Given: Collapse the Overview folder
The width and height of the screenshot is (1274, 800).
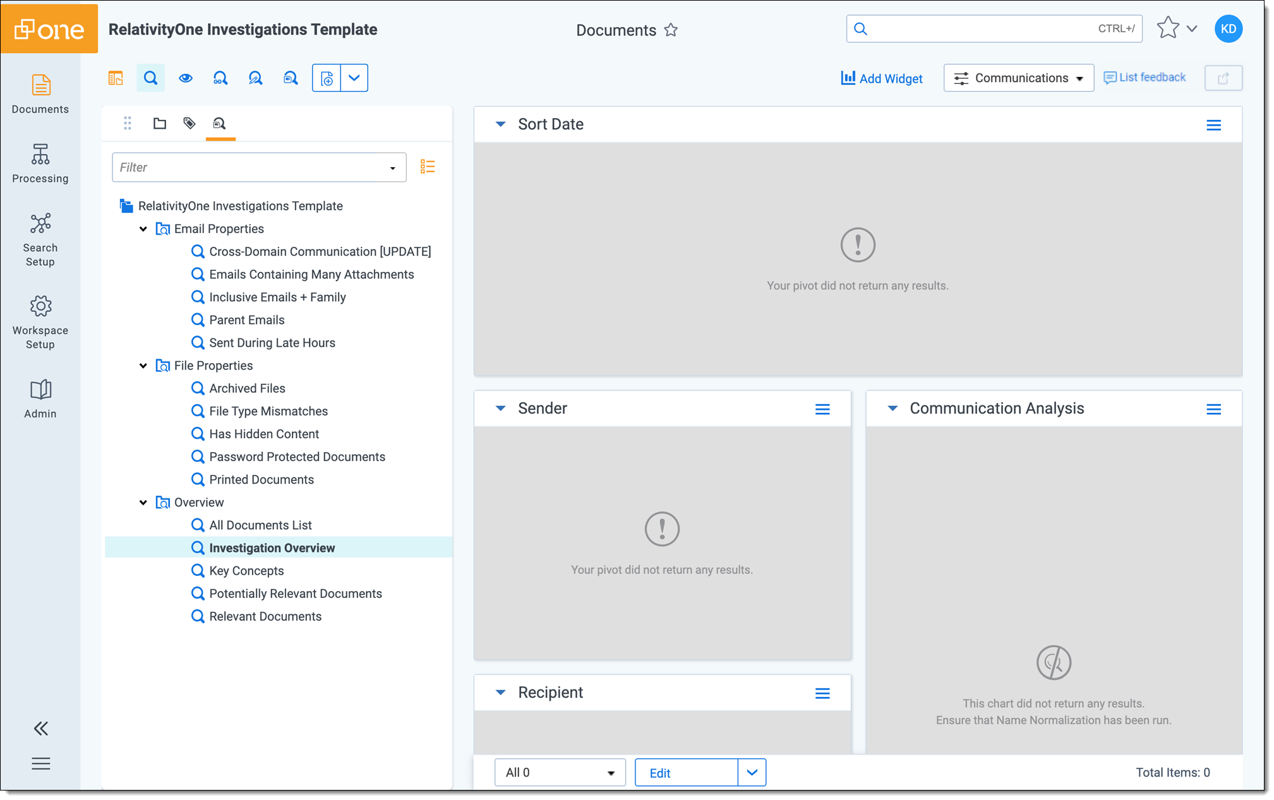Looking at the screenshot, I should pos(143,503).
